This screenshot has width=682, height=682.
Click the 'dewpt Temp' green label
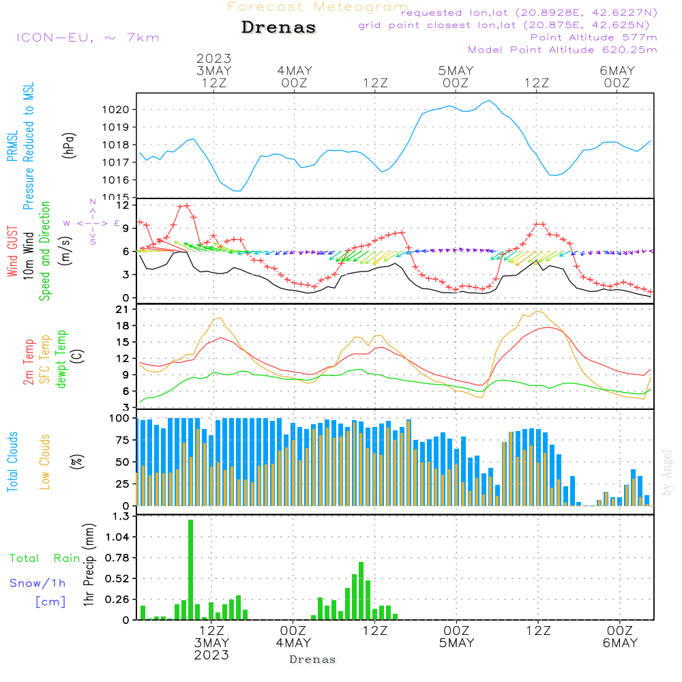(61, 359)
